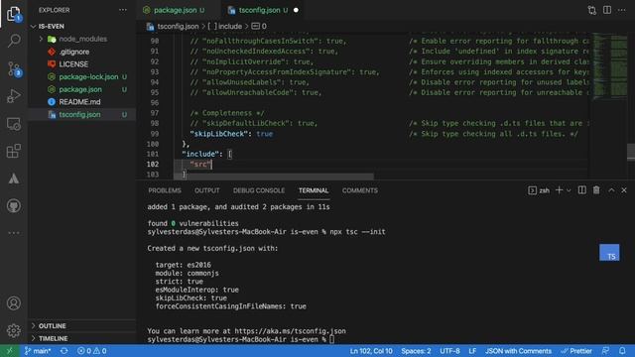Show additional views ellipsis in activity bar

point(14,233)
